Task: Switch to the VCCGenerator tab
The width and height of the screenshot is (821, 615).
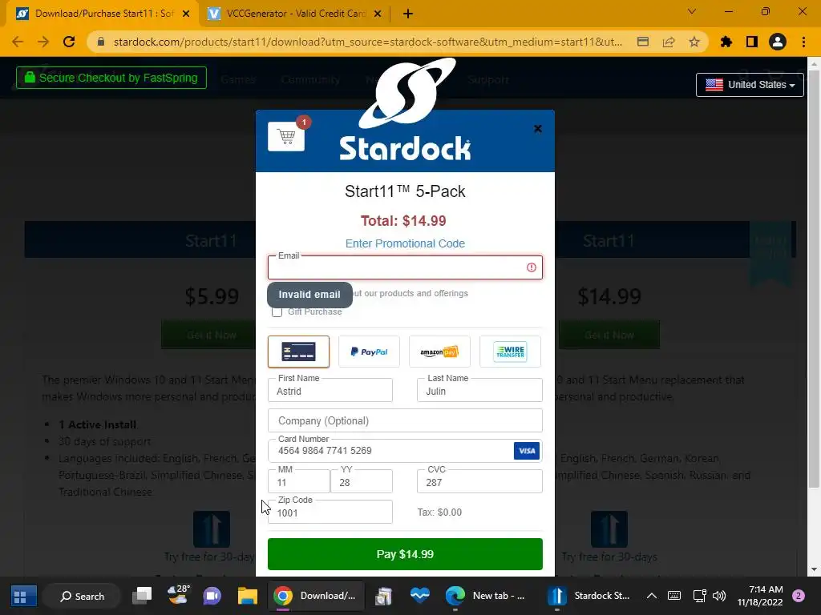Action: 295,14
